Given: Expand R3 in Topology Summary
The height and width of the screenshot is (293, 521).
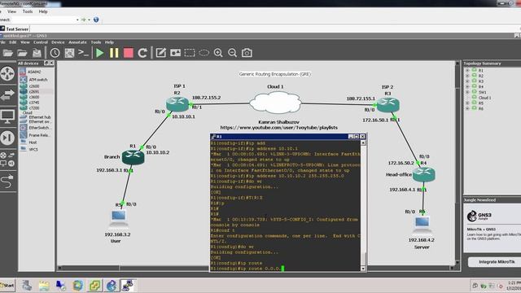Looking at the screenshot, I should (467, 81).
